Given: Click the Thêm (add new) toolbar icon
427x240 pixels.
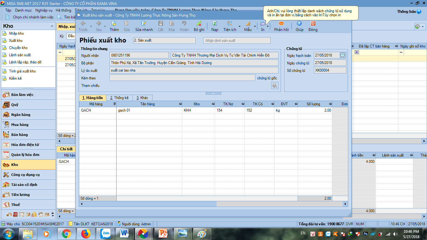Looking at the screenshot, I should point(114,23).
